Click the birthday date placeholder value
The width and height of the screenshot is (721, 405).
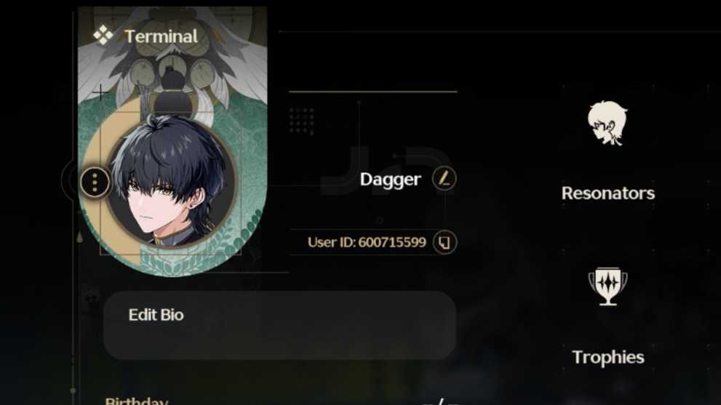coord(440,402)
